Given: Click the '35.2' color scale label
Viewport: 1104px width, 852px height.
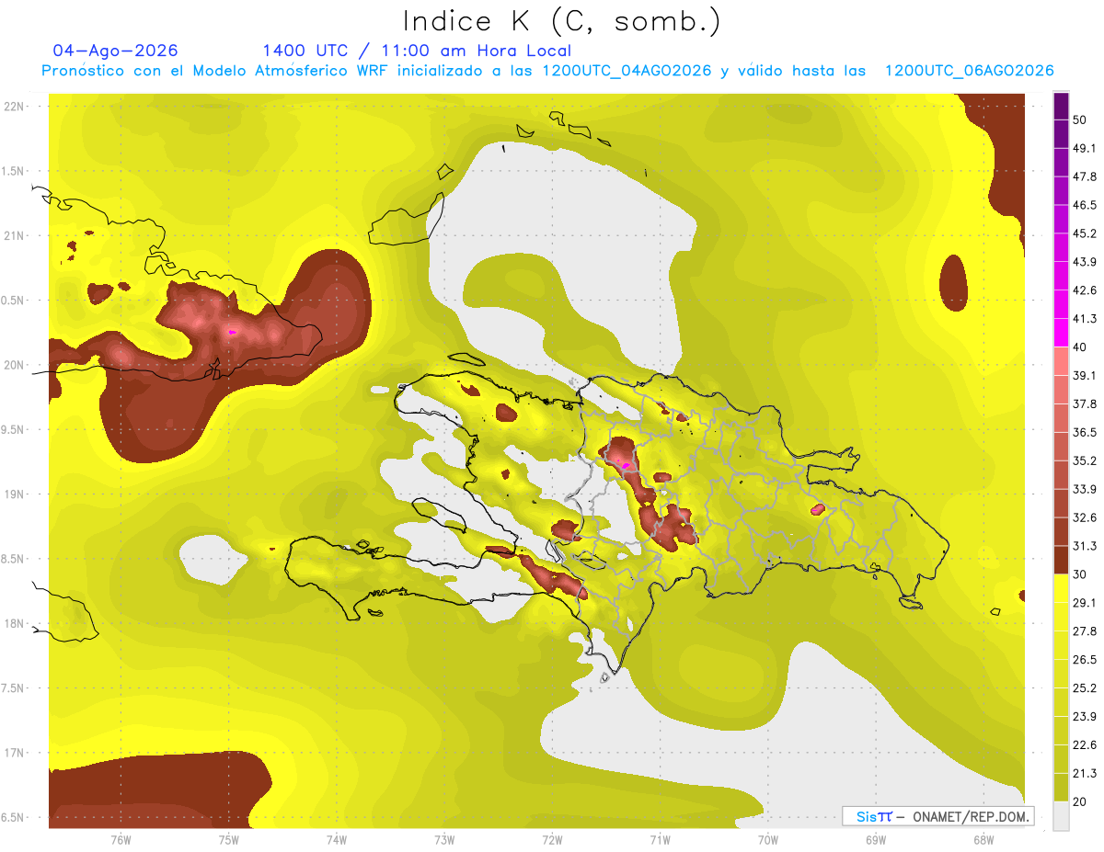Looking at the screenshot, I should point(1085,460).
